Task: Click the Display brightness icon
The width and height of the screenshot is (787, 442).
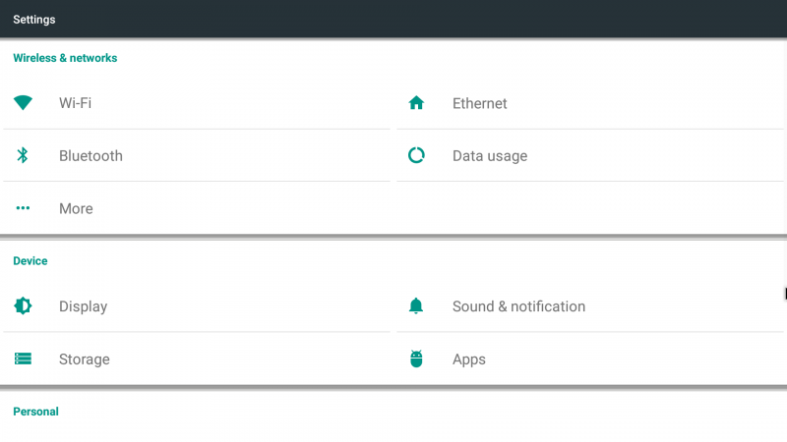Action: [x=23, y=306]
